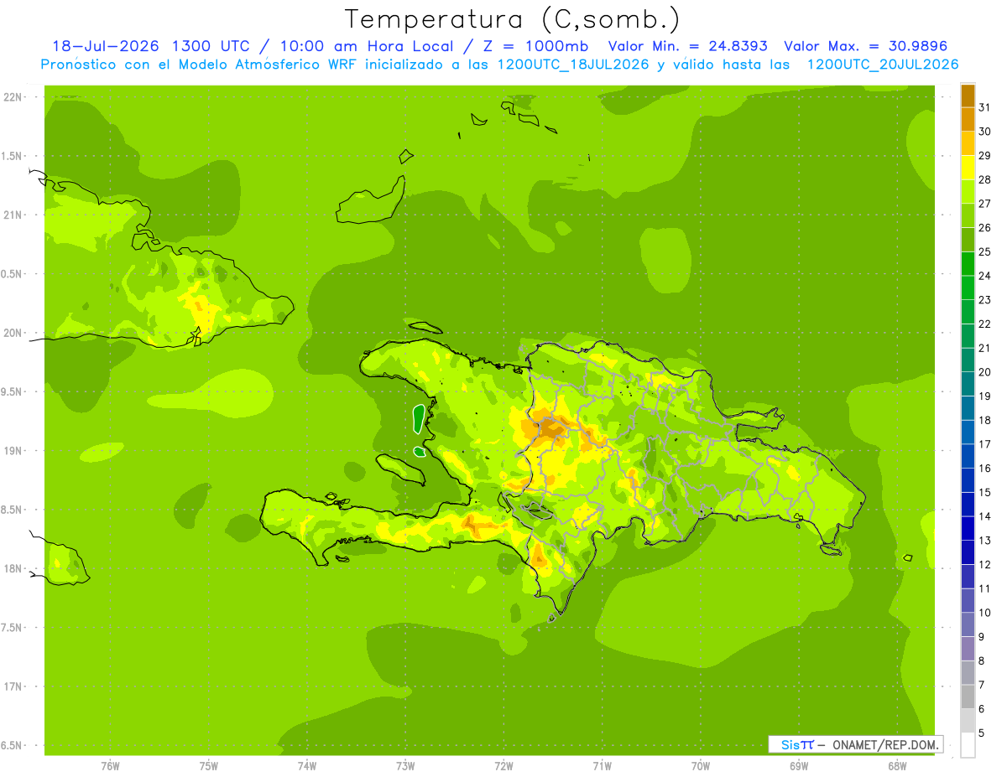Click the "1200UTC_18JUL2026" initialization time

[573, 65]
